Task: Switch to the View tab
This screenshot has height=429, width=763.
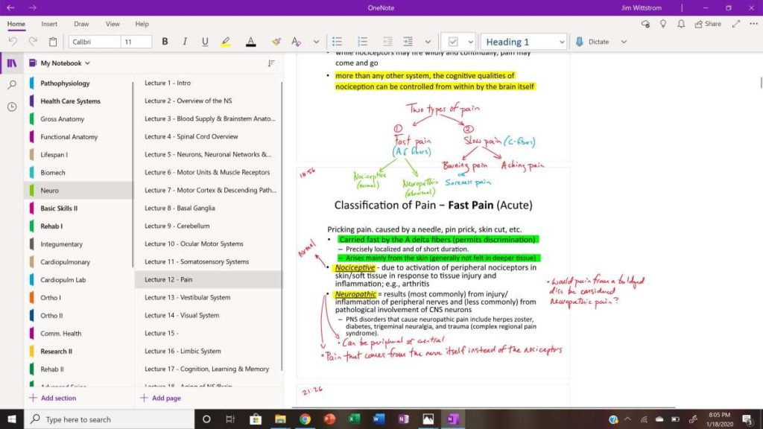Action: point(113,24)
